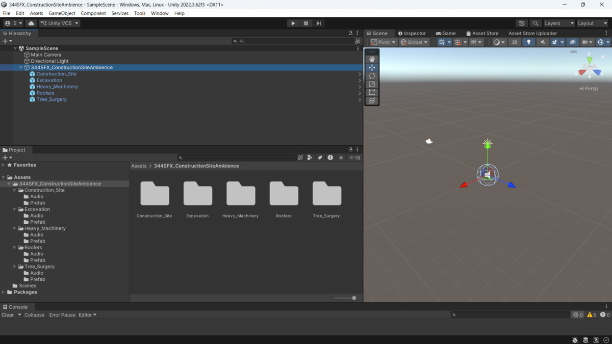Select the Rect transform tool
Viewport: 612px width, 344px height.
372,92
